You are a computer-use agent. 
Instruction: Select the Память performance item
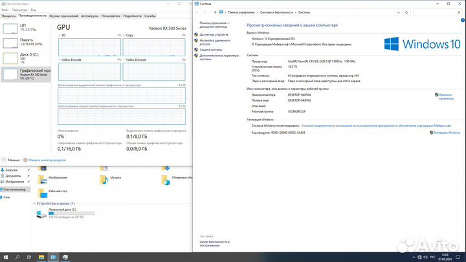pyautogui.click(x=26, y=43)
